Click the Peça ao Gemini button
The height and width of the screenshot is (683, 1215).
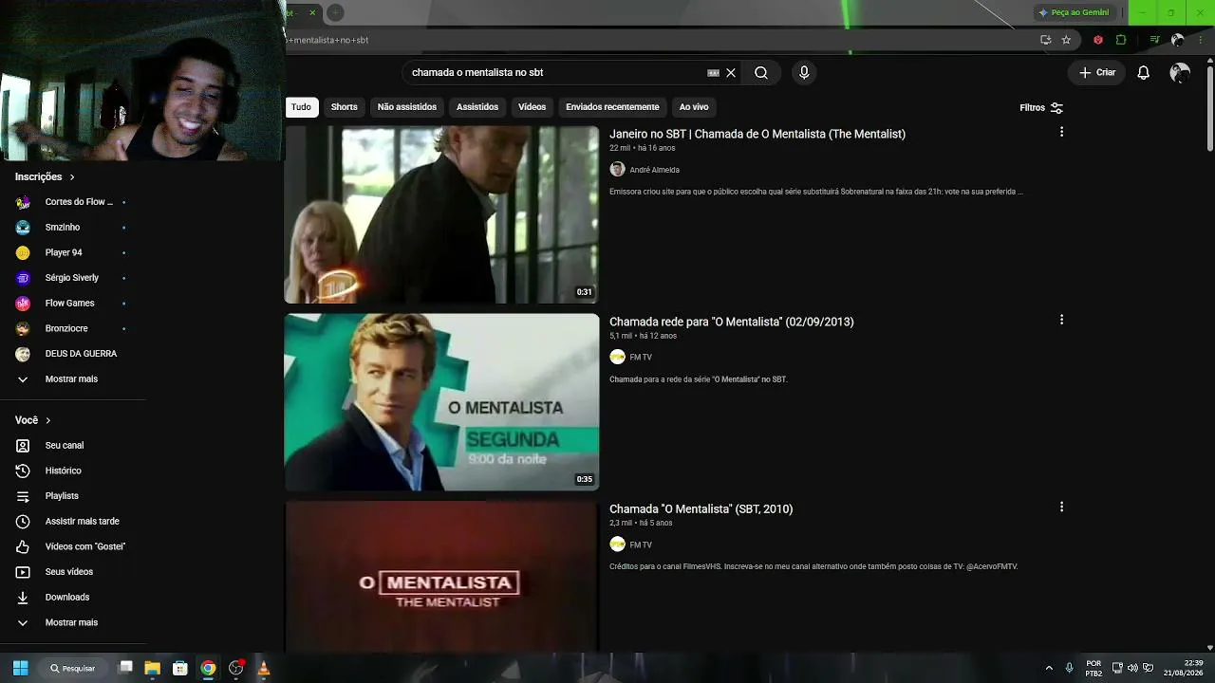coord(1074,12)
